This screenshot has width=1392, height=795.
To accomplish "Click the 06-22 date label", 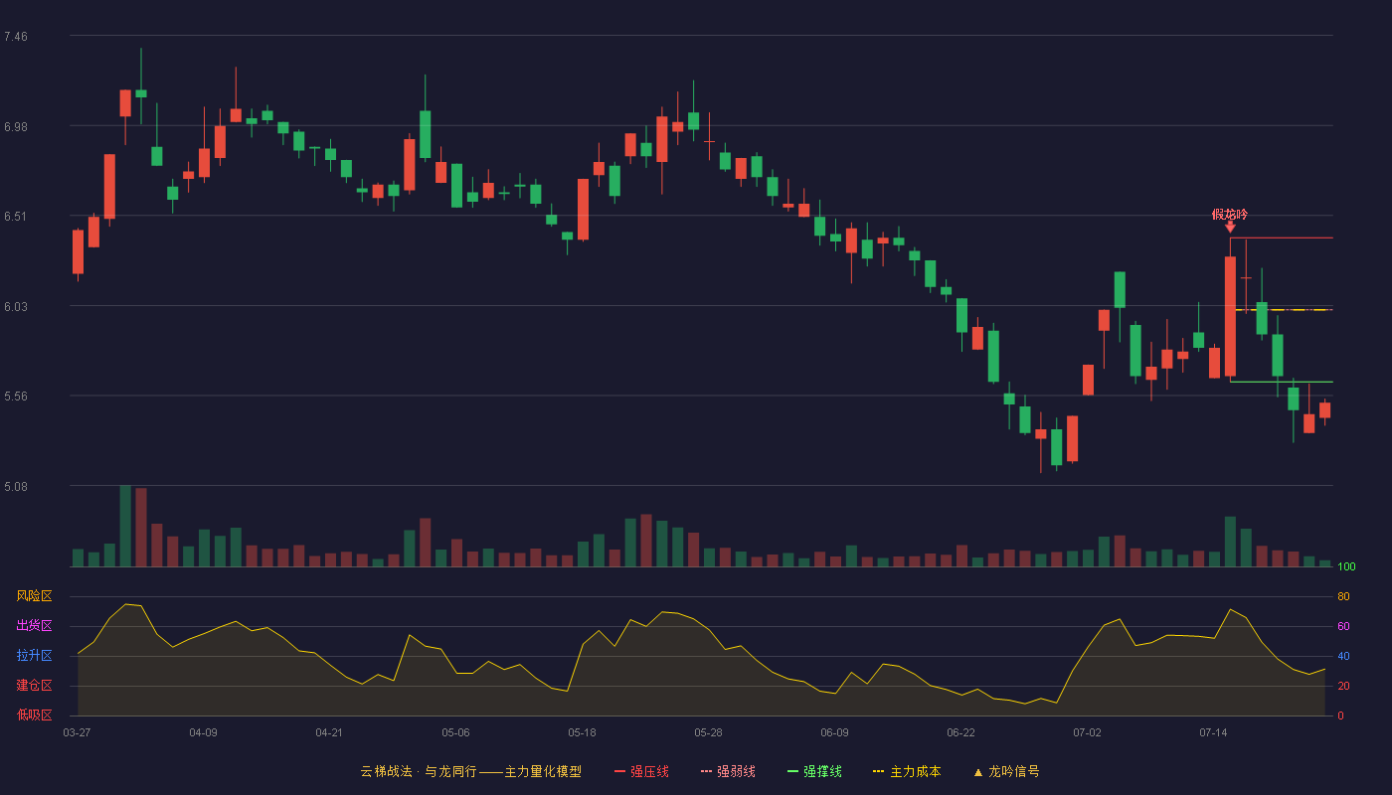I will pyautogui.click(x=960, y=732).
